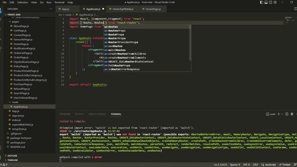Open NotificationPage.js in the explorer
Viewport: 297px width, 167px height.
[x=24, y=48]
